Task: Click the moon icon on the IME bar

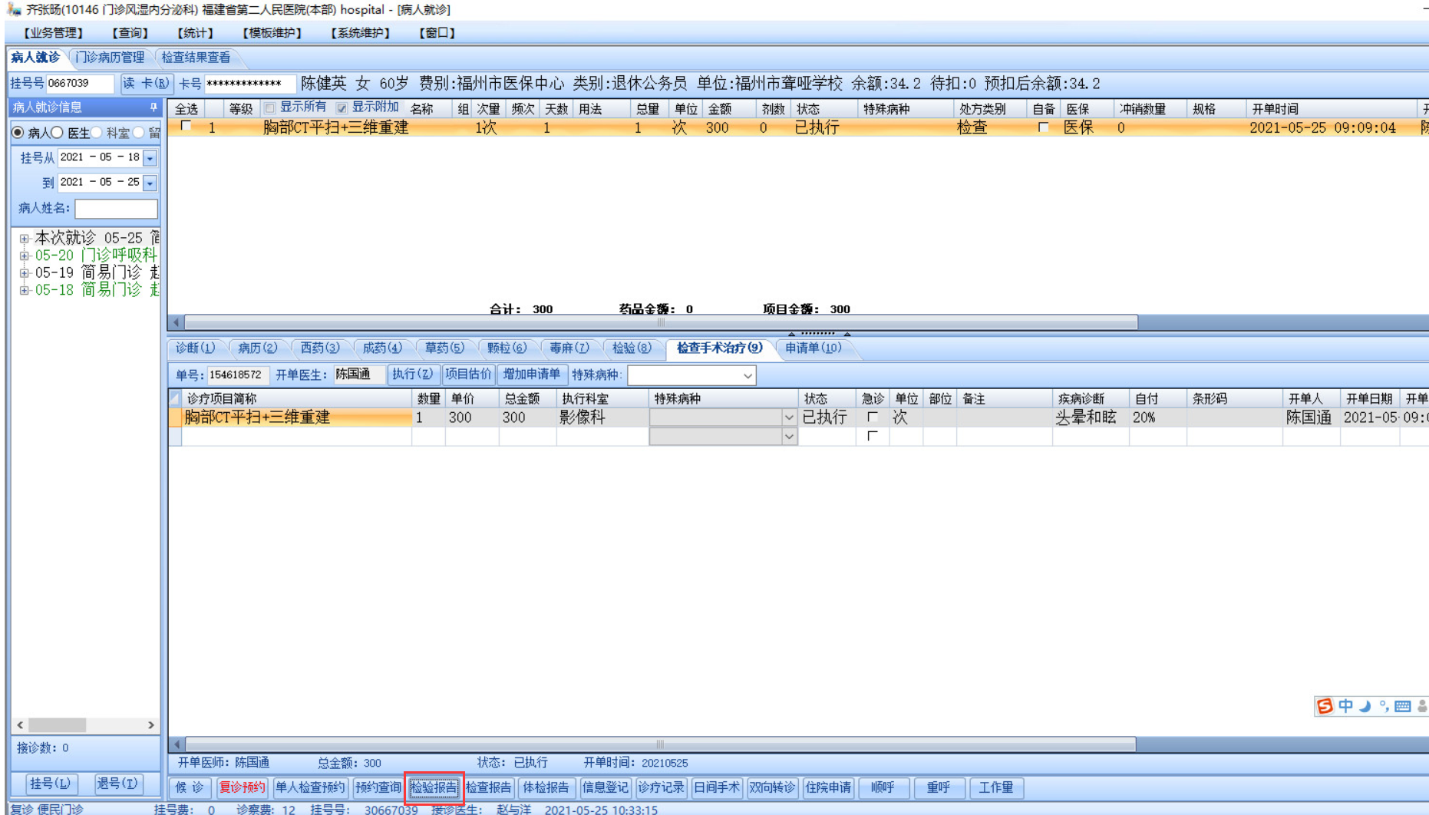Action: pyautogui.click(x=1365, y=706)
